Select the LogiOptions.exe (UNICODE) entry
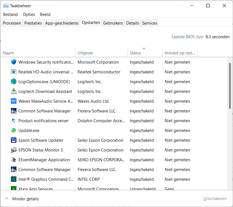Image resolution: width=233 pixels, height=207 pixels. 44,82
